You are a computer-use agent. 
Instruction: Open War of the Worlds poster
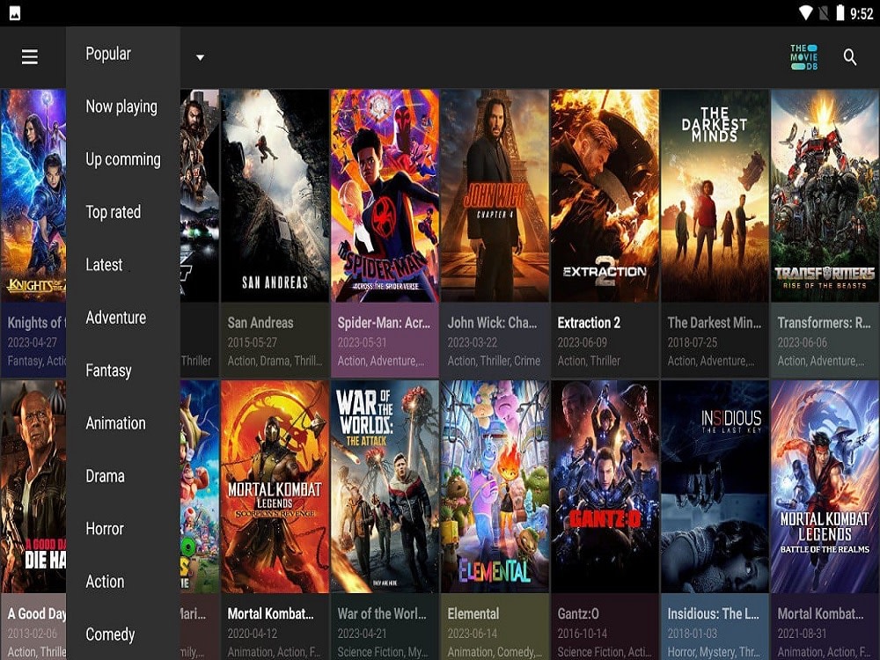[x=385, y=487]
